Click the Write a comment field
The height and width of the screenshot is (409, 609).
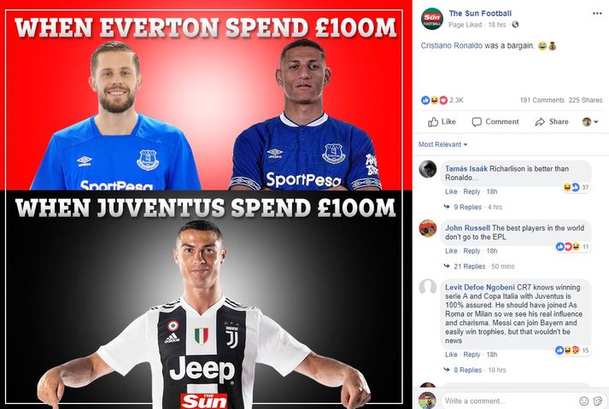click(x=508, y=400)
